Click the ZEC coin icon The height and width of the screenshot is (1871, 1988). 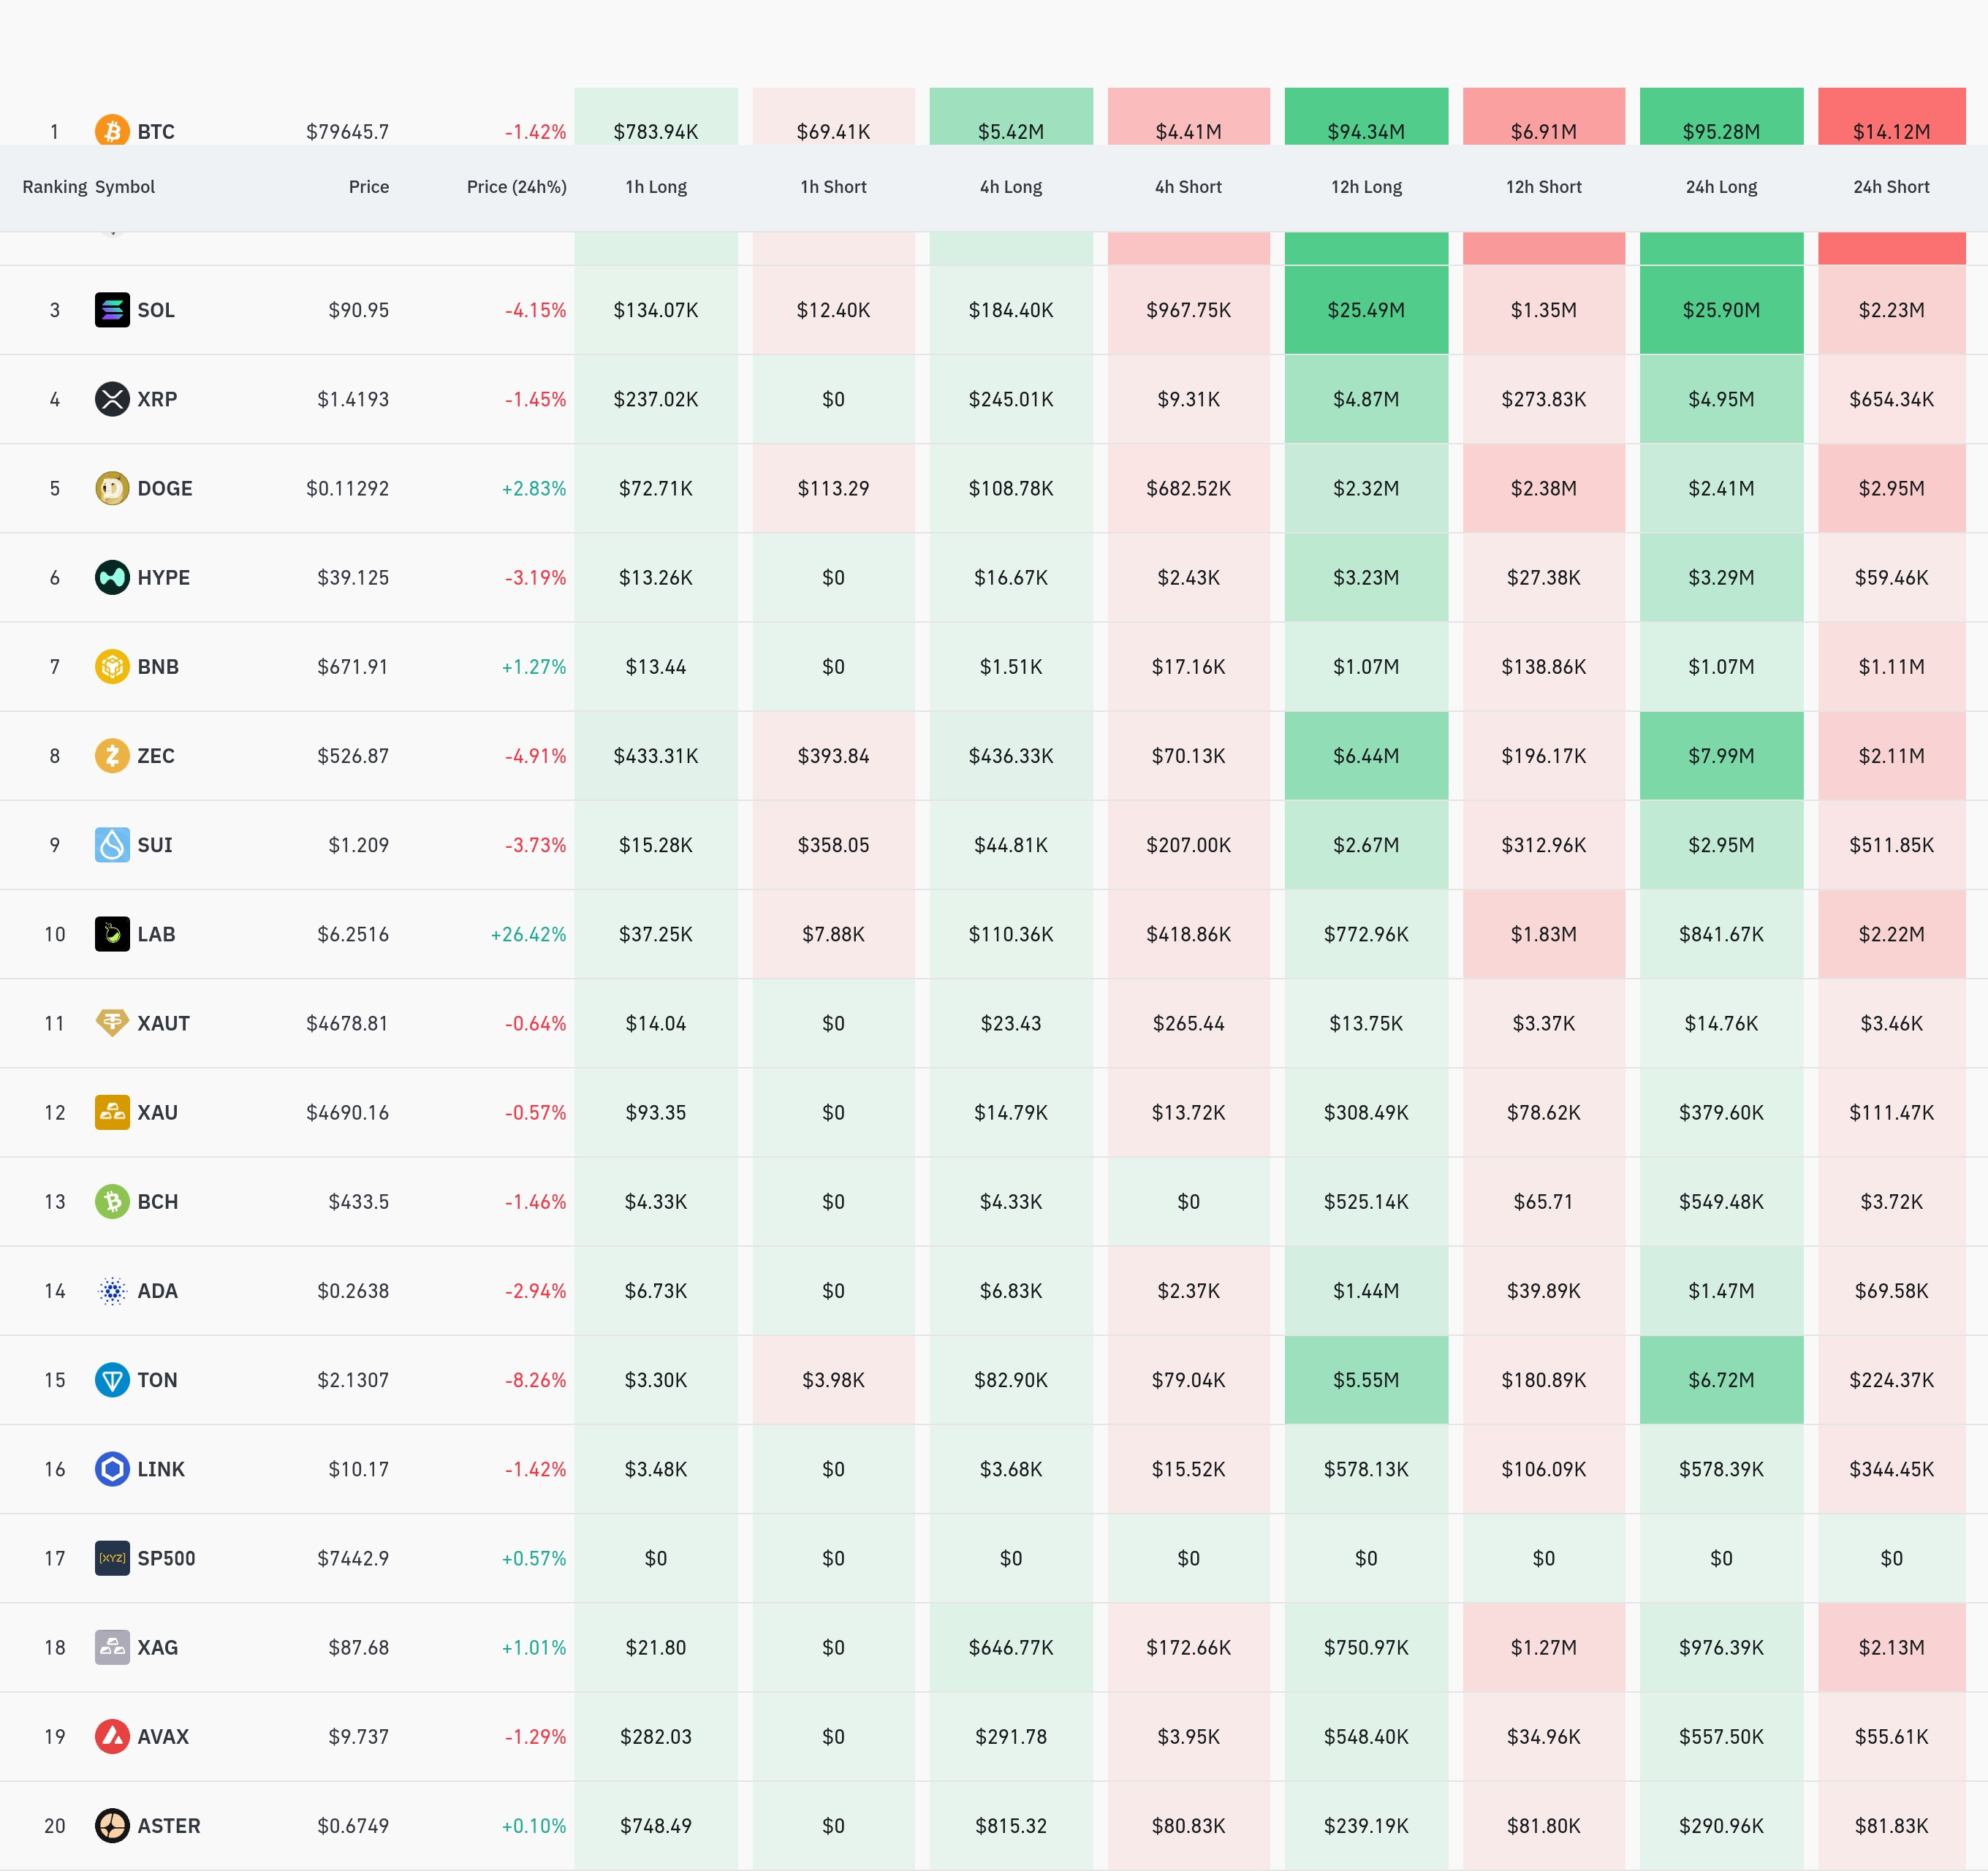pos(112,755)
